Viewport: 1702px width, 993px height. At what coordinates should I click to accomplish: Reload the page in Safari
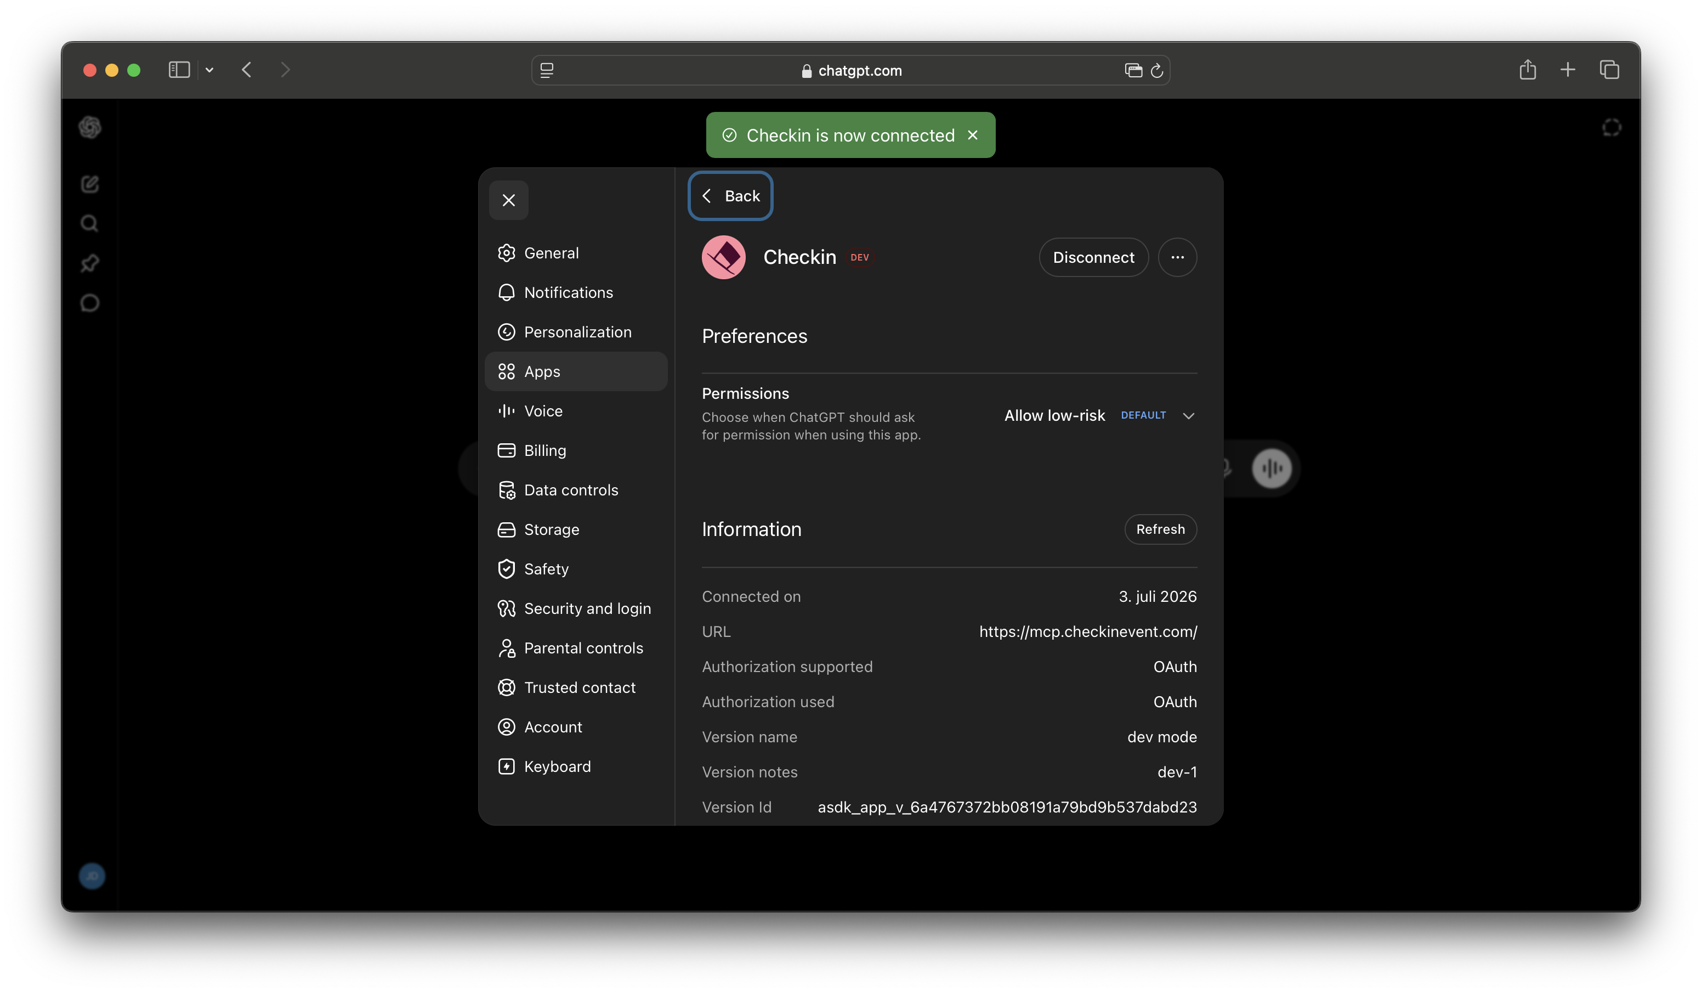(x=1157, y=70)
